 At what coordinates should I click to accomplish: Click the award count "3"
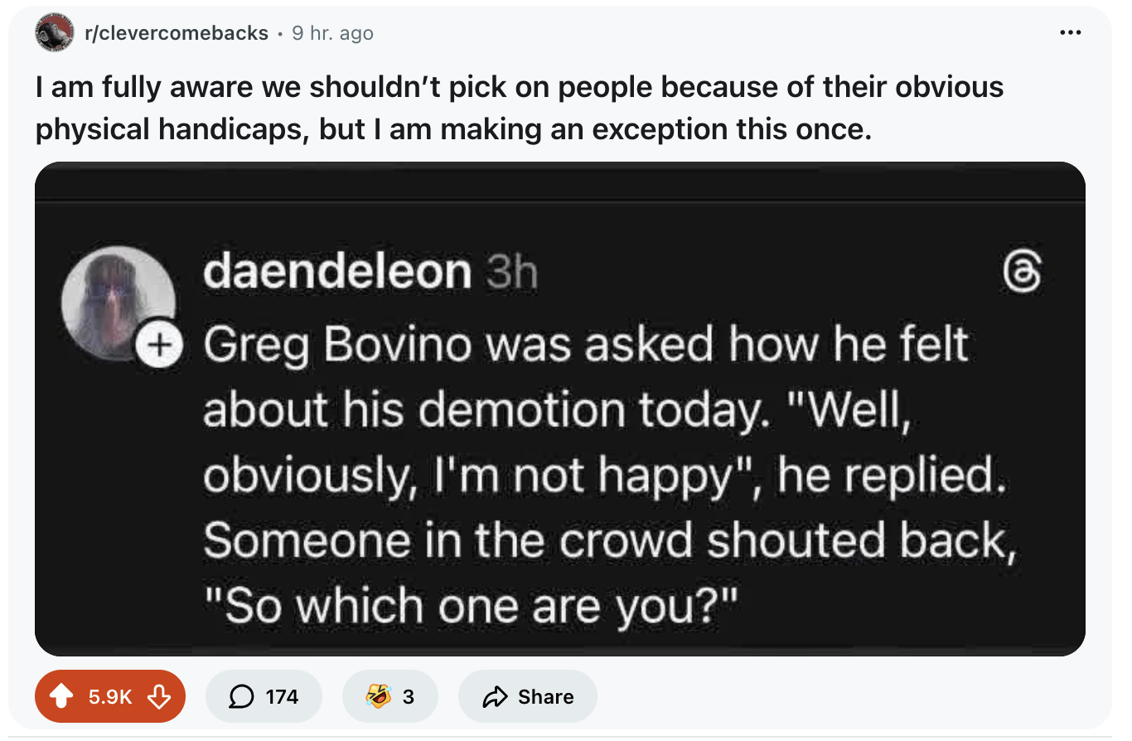click(x=408, y=697)
